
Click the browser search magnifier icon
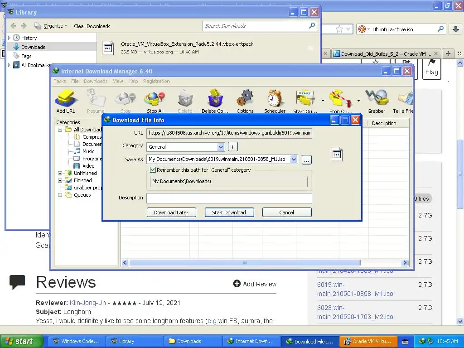point(440,29)
